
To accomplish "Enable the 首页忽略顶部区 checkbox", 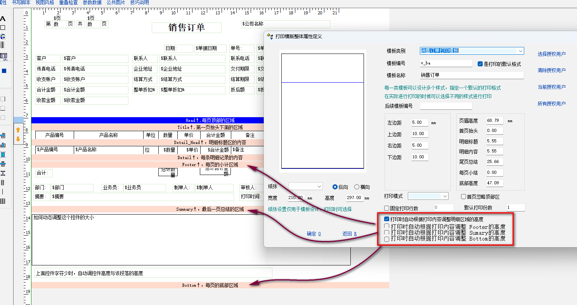I will pyautogui.click(x=463, y=197).
